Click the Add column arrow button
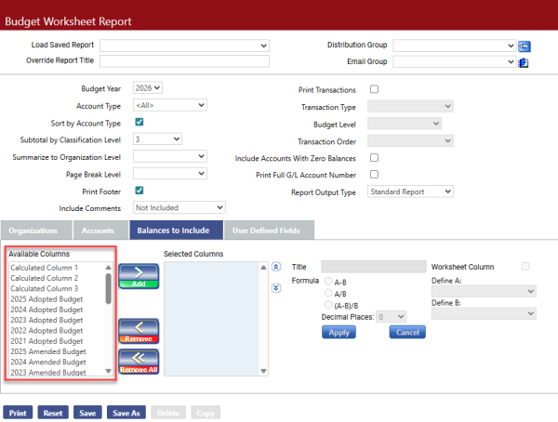Screen dimensions: 558x422 (139, 277)
